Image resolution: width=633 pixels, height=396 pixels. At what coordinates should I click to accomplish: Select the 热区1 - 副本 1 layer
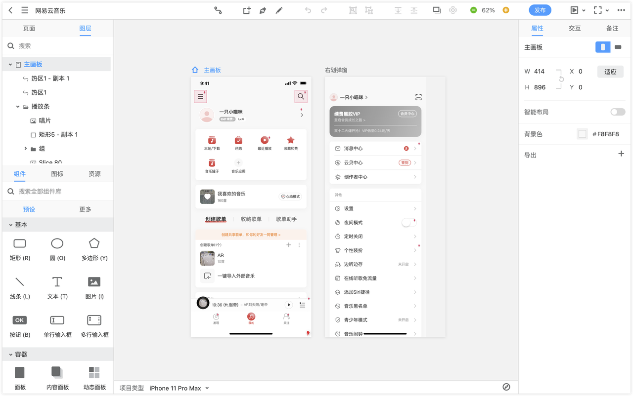point(50,79)
